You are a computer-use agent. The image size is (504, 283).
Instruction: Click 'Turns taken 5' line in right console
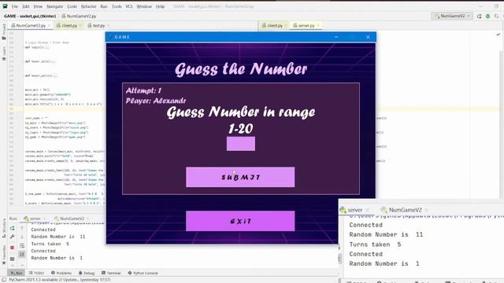375,244
